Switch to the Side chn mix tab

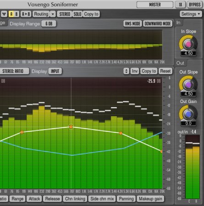102,199
